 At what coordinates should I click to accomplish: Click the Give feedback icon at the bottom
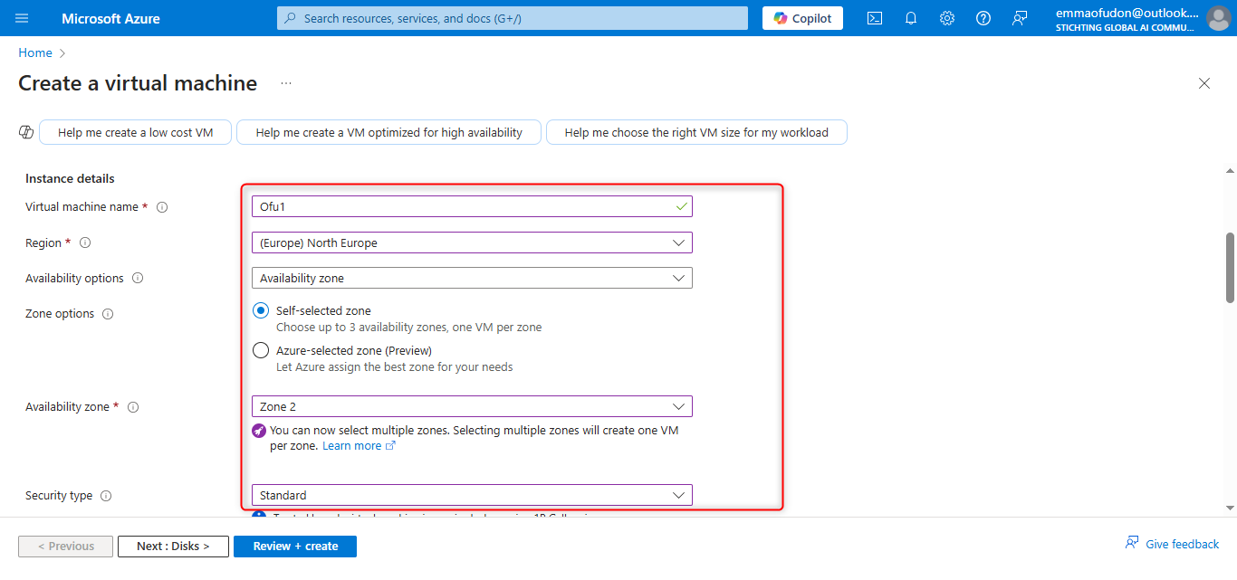1132,543
